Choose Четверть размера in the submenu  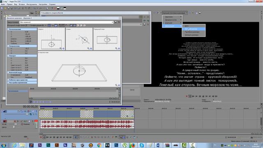[x=194, y=35]
